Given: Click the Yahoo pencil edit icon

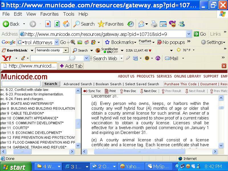Looking at the screenshot, I should [x=23, y=58].
